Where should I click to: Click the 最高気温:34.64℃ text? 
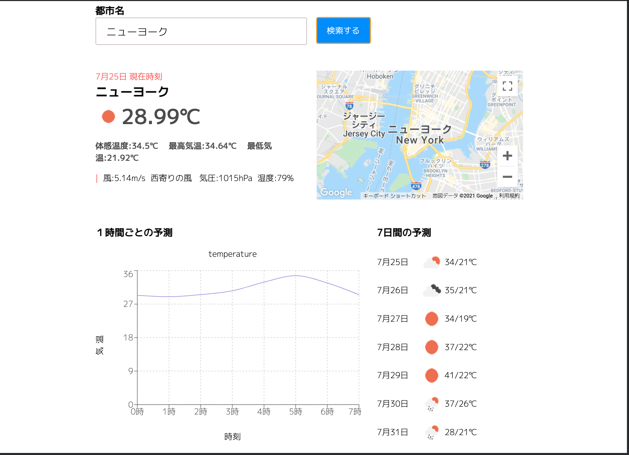click(203, 146)
